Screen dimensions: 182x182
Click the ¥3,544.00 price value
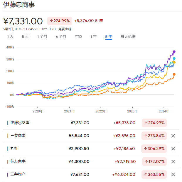(79, 136)
